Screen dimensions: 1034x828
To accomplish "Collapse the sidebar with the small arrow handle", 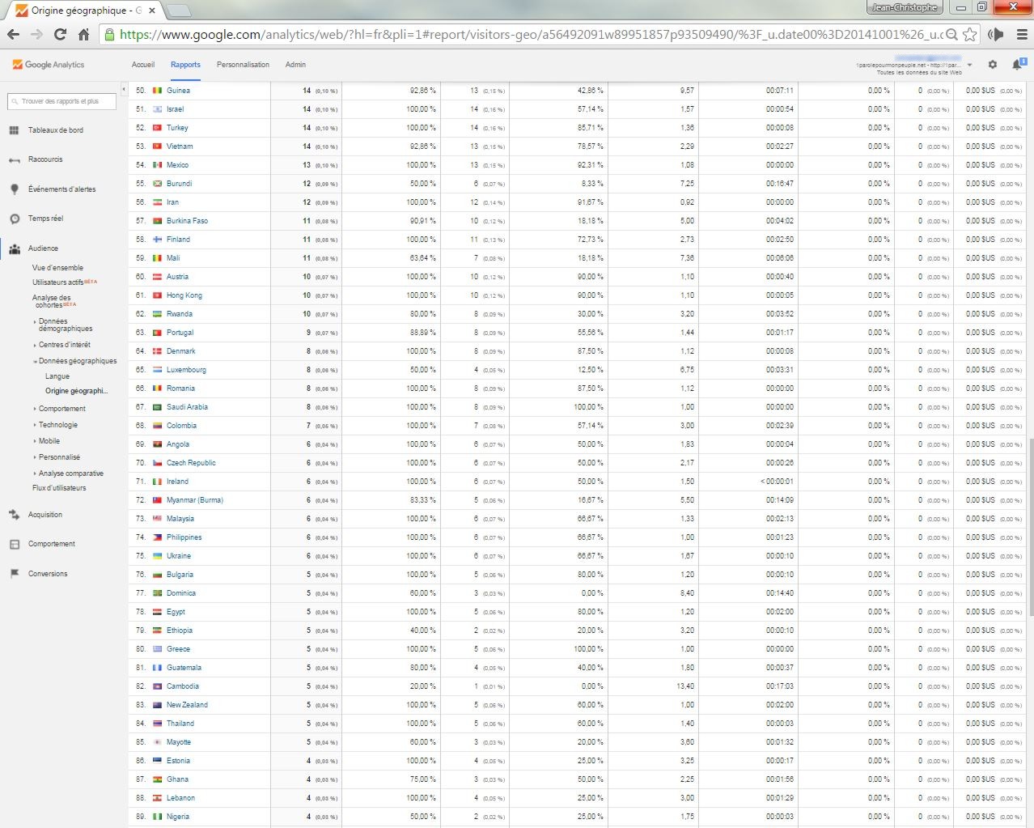I will pyautogui.click(x=124, y=89).
